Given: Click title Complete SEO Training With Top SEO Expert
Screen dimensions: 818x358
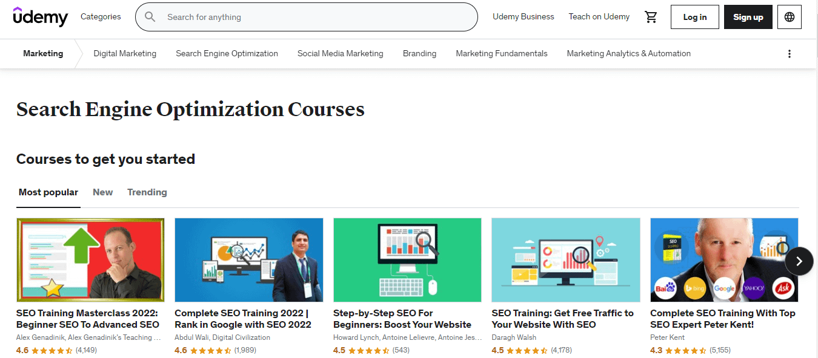Looking at the screenshot, I should tap(723, 319).
